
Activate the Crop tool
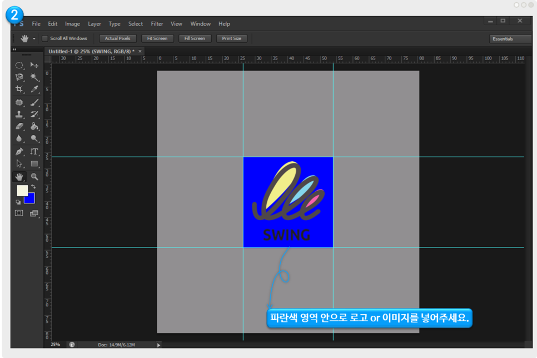click(x=19, y=89)
